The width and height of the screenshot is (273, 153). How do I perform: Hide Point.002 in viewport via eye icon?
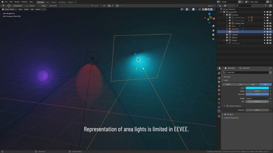(x=267, y=32)
